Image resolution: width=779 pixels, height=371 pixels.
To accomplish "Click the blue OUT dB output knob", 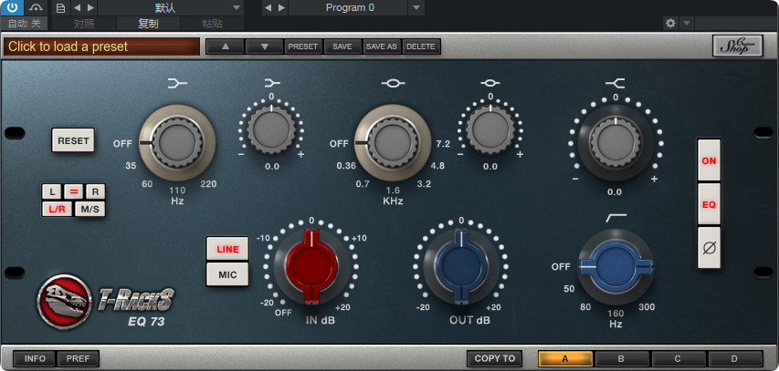I will pyautogui.click(x=461, y=266).
